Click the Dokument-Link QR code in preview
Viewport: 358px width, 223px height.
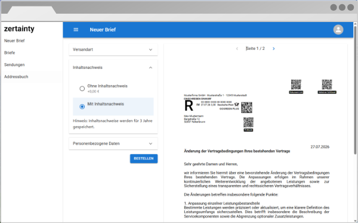[x=296, y=84]
